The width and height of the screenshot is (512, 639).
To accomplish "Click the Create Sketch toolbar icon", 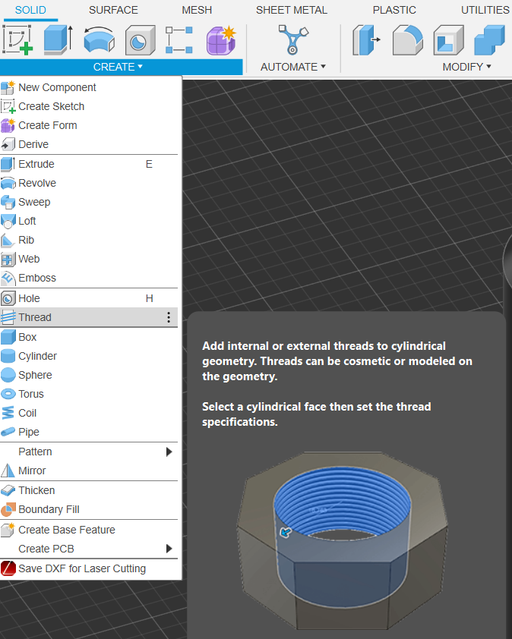I will [x=17, y=40].
